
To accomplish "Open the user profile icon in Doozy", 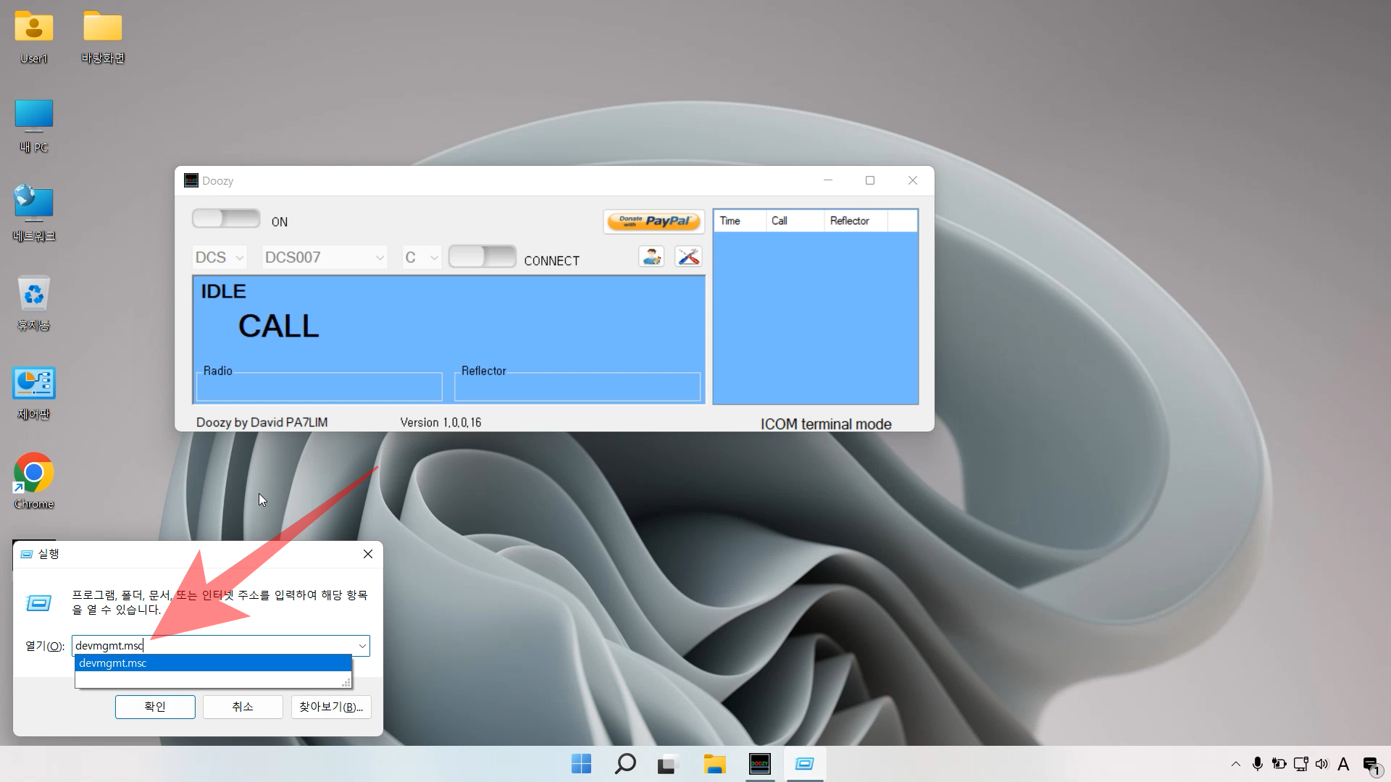I will [651, 256].
